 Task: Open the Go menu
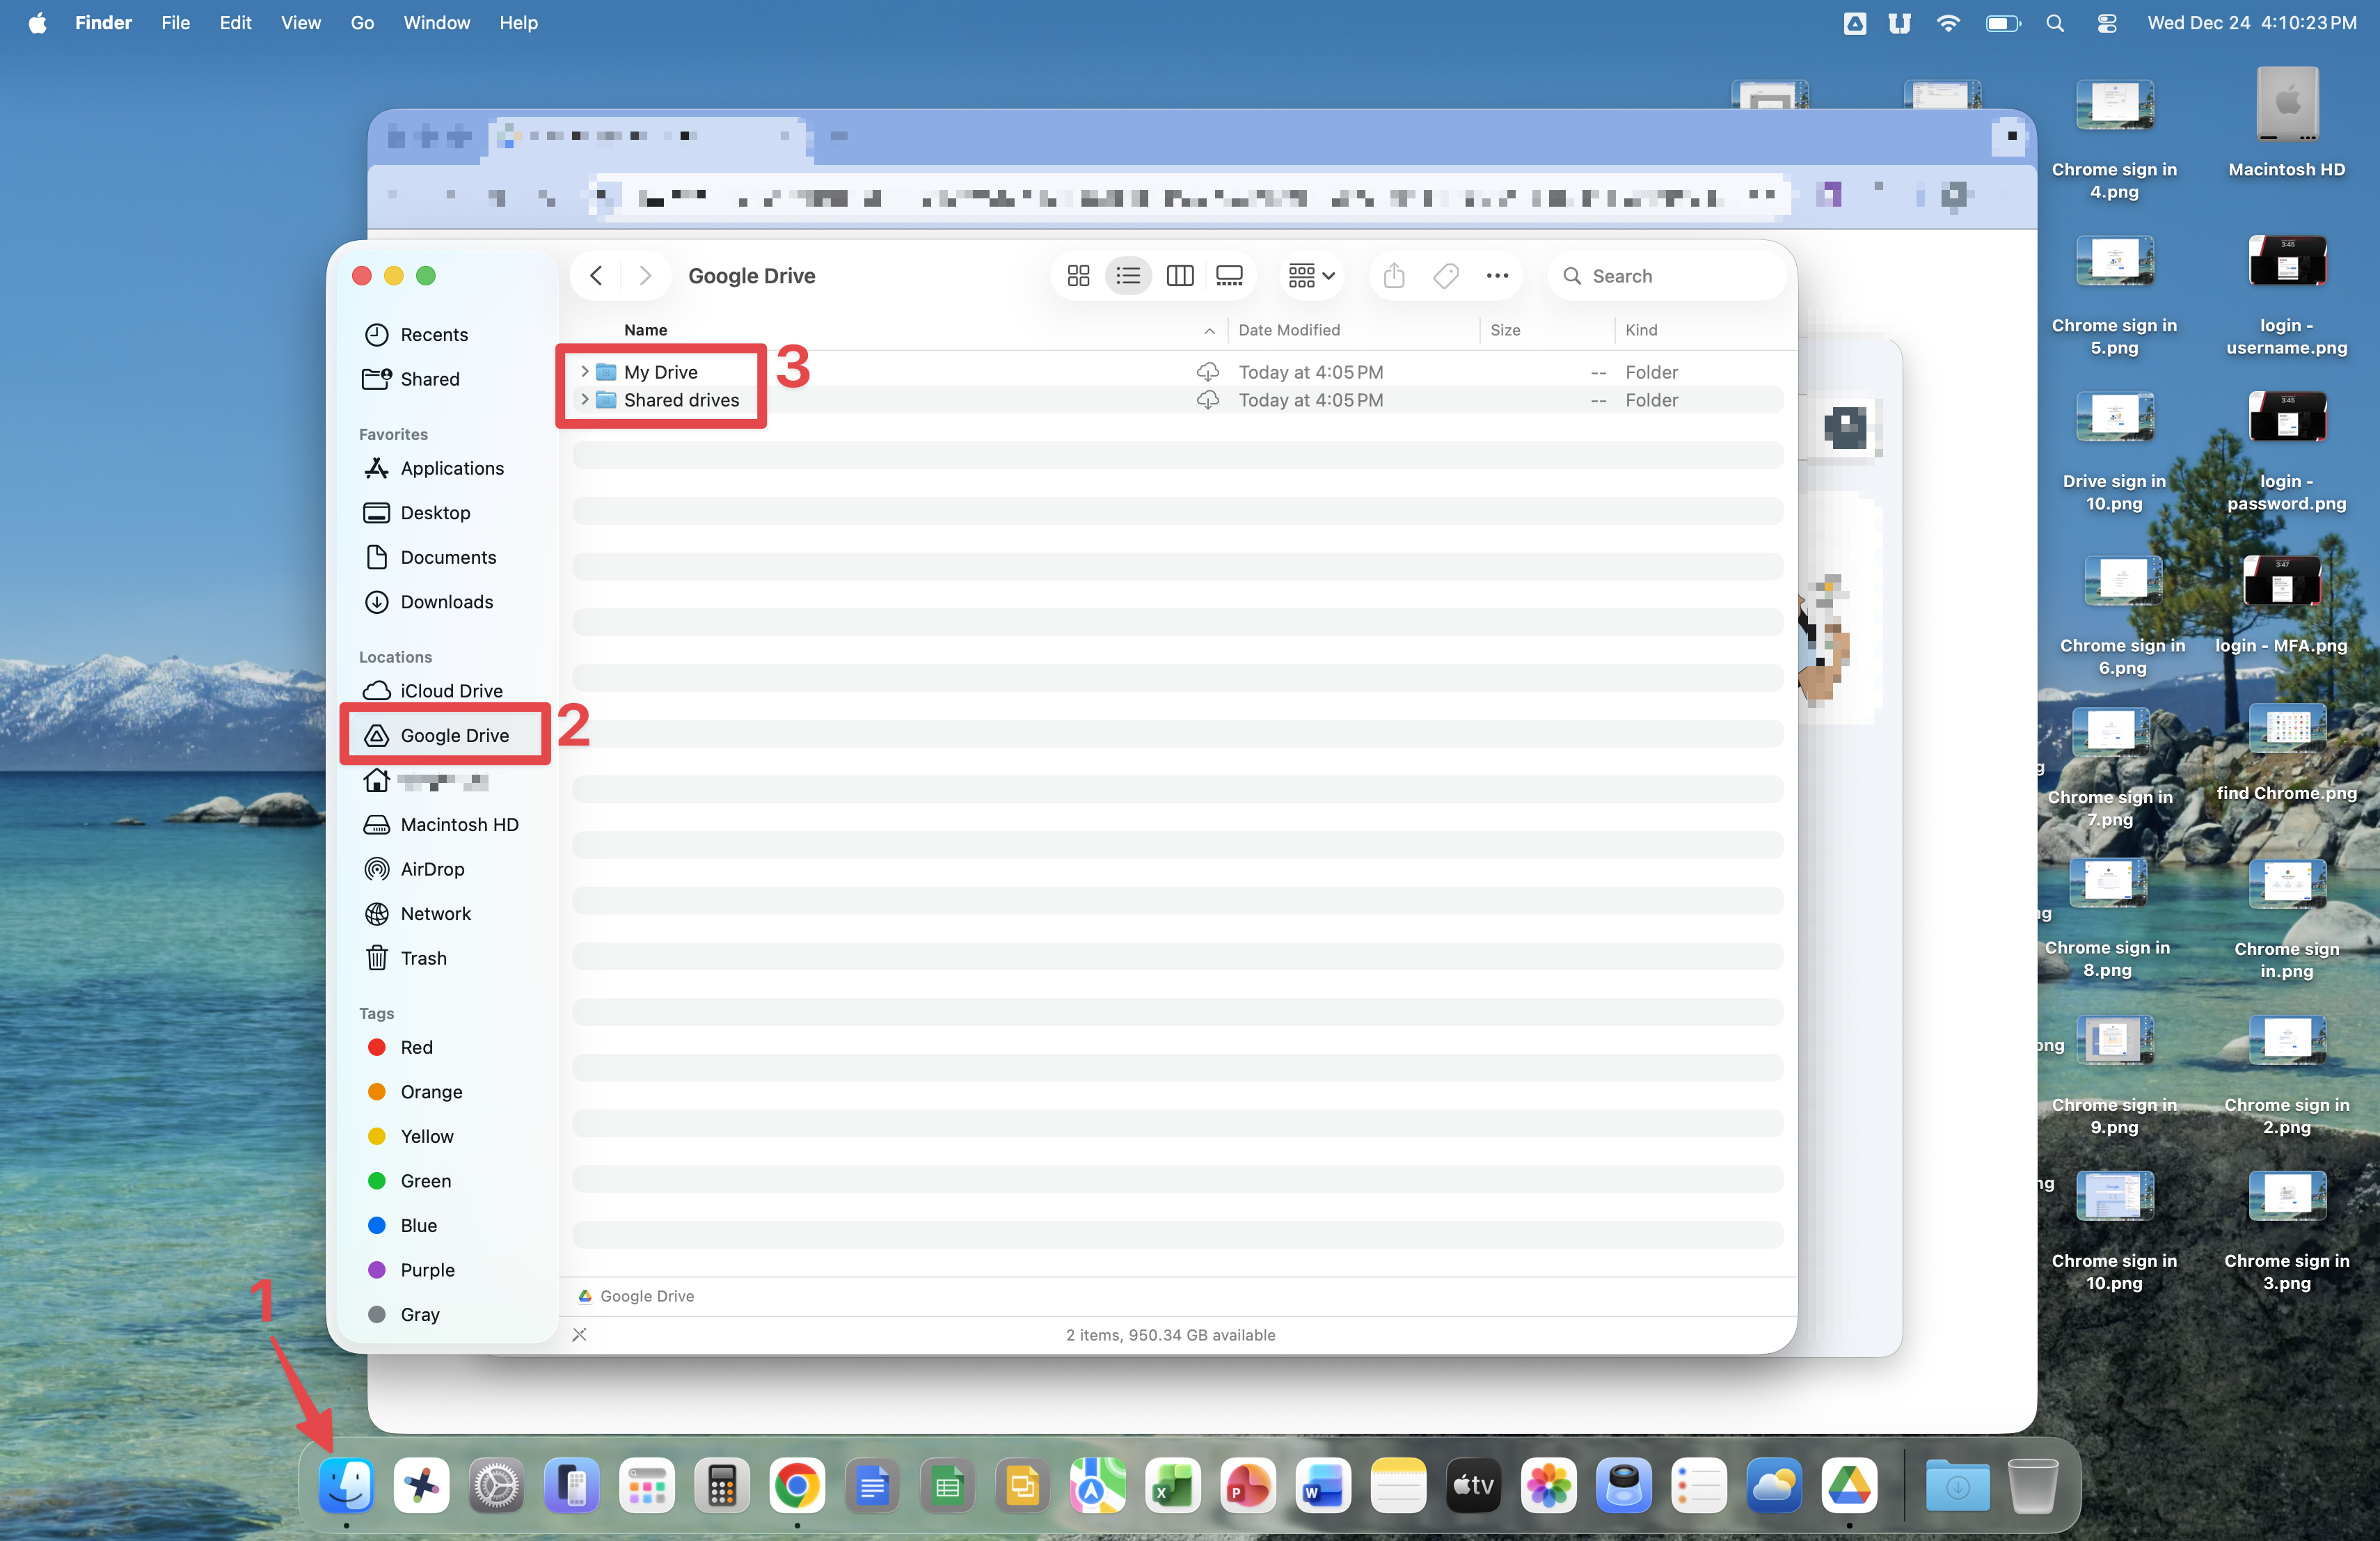tap(362, 23)
